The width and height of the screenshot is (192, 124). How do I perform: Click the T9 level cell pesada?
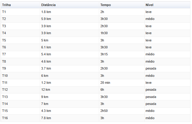tap(167, 69)
